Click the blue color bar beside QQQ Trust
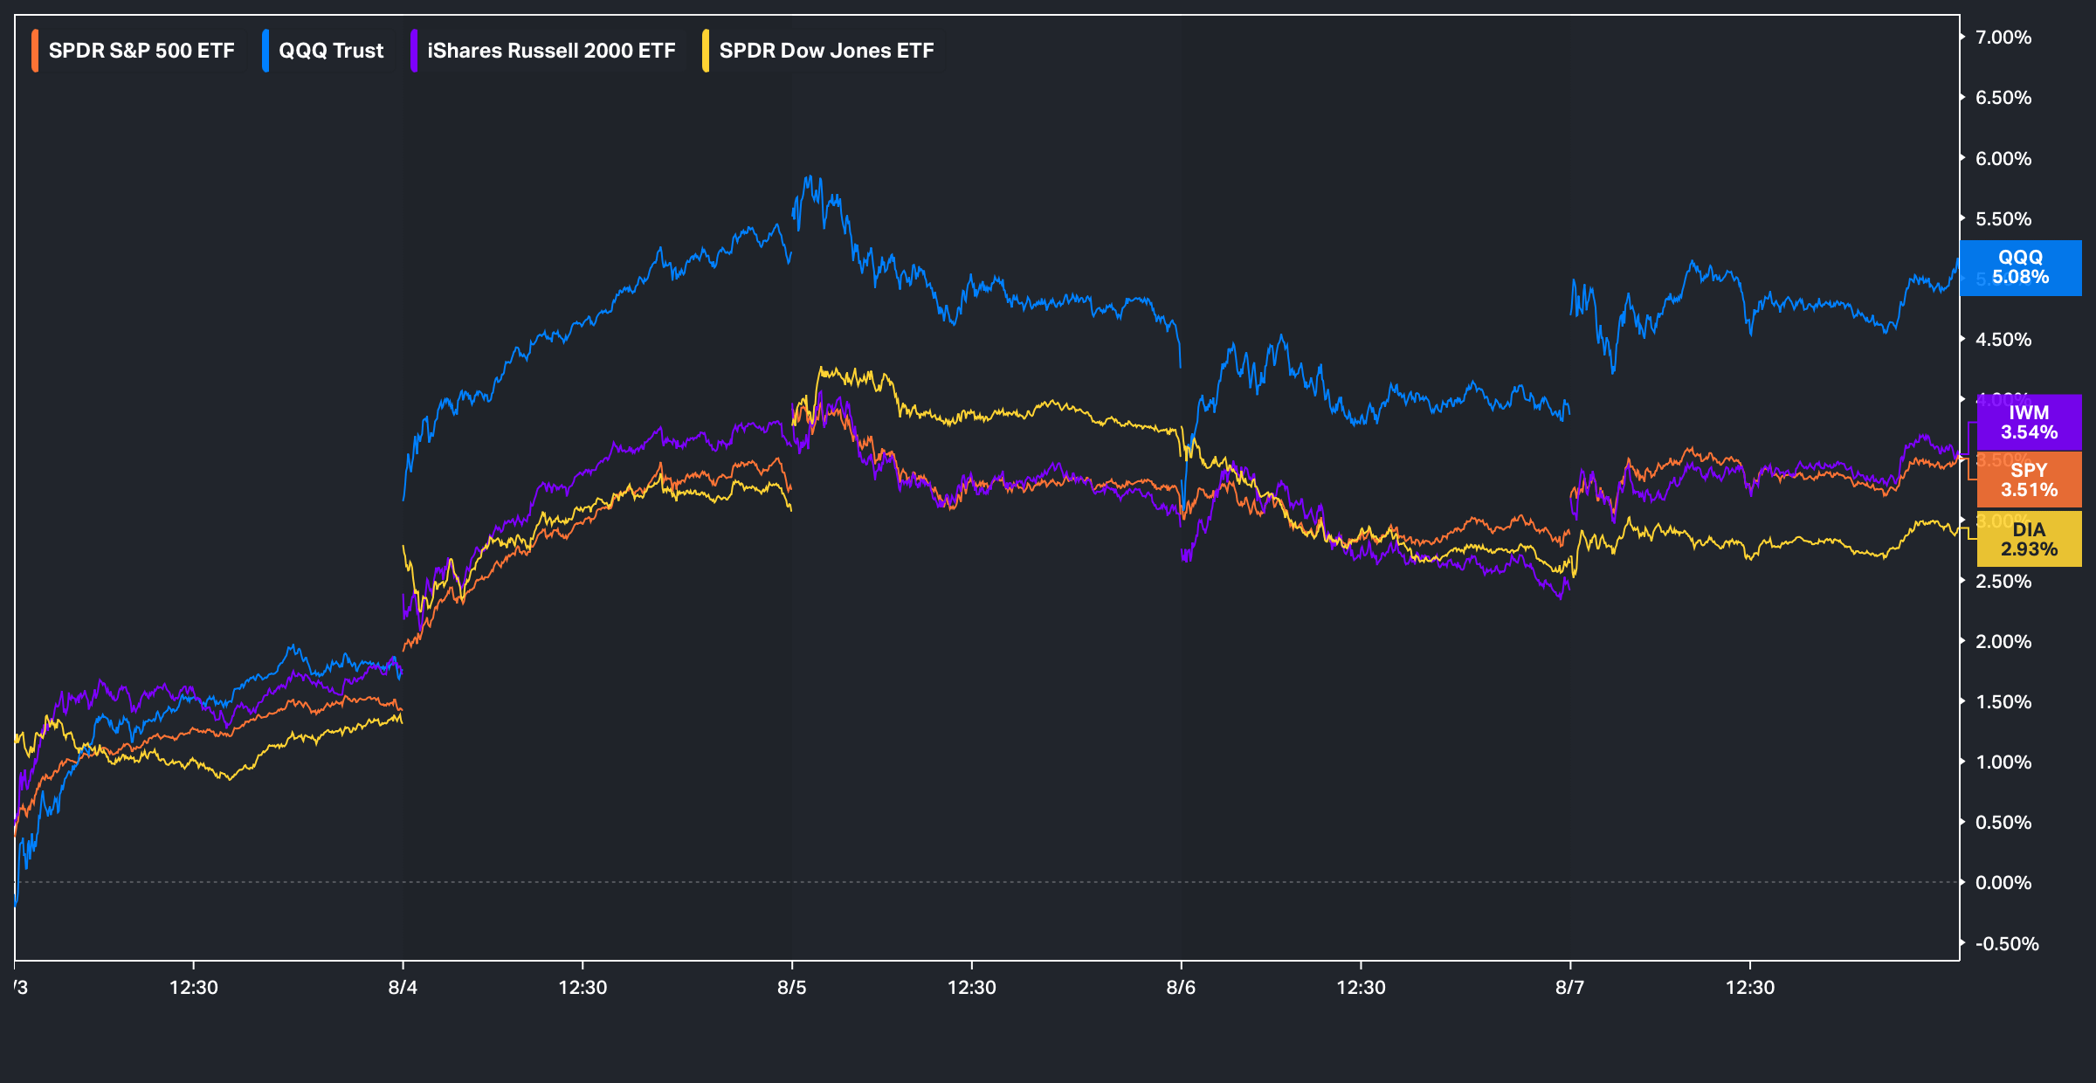This screenshot has width=2096, height=1083. (265, 51)
